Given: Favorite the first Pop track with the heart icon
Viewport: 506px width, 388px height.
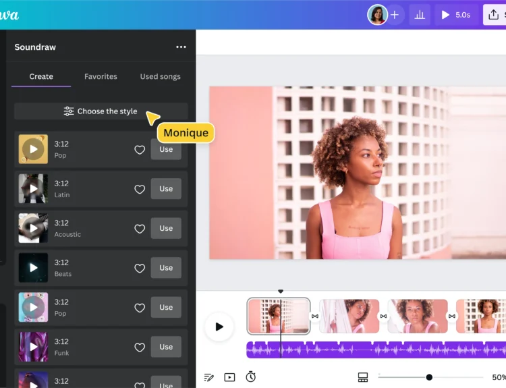Looking at the screenshot, I should (140, 150).
